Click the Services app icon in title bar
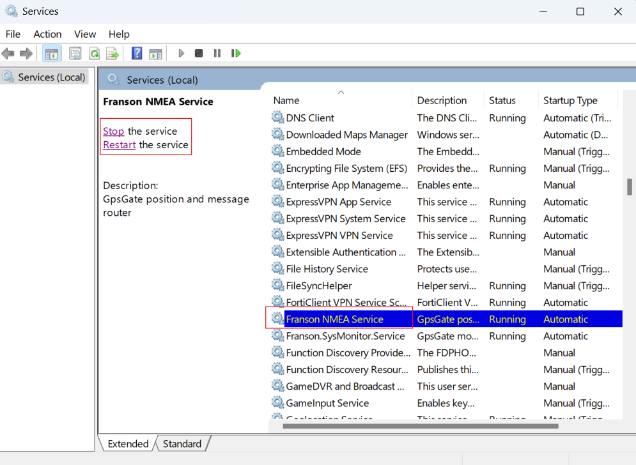Image resolution: width=636 pixels, height=465 pixels. click(11, 11)
